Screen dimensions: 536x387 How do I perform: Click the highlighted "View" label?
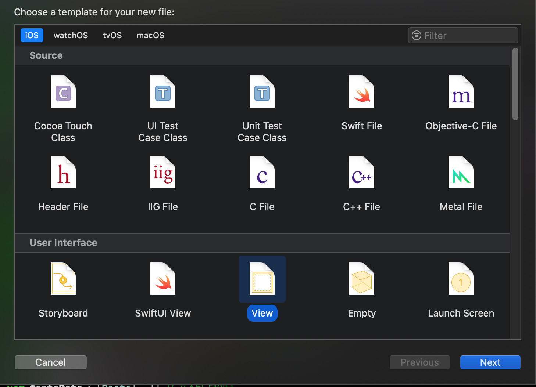pyautogui.click(x=262, y=313)
